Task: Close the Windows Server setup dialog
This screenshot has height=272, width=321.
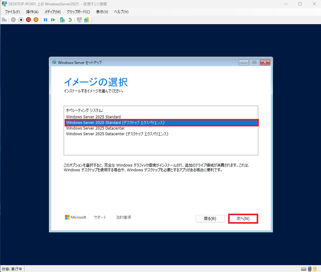Action: [265, 62]
